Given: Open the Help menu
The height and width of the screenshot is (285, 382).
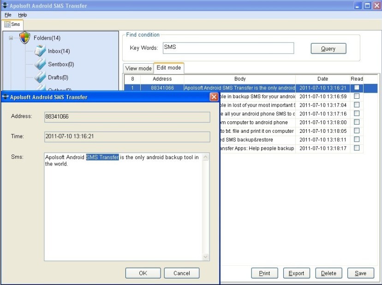Looking at the screenshot, I should [x=23, y=15].
